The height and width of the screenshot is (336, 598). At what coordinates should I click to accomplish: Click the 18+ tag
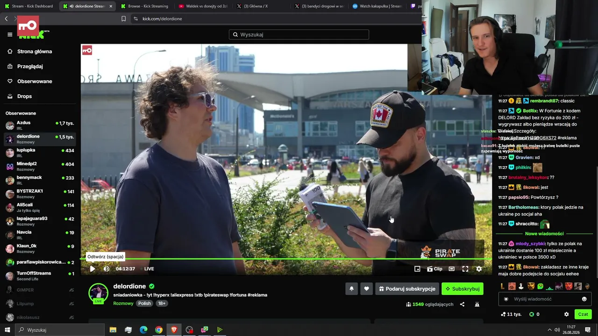coord(162,303)
